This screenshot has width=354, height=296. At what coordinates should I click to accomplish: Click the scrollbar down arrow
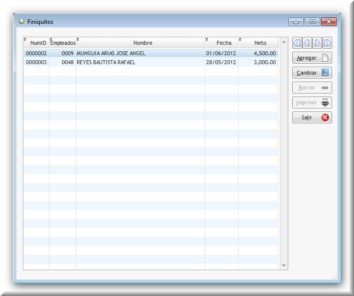284,266
